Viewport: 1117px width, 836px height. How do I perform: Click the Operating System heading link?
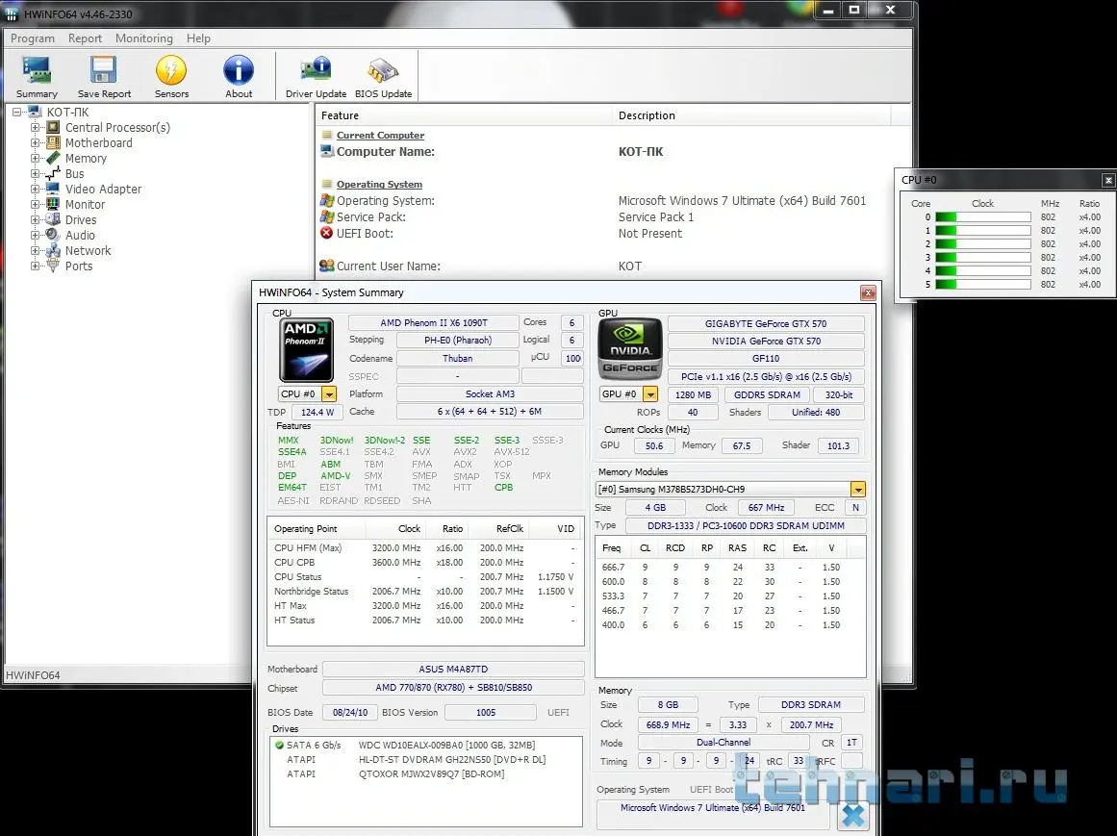[x=379, y=185]
